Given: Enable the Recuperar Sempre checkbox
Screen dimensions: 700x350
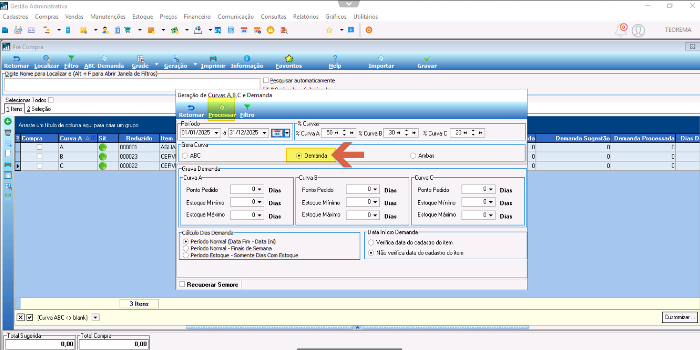Looking at the screenshot, I should (182, 284).
